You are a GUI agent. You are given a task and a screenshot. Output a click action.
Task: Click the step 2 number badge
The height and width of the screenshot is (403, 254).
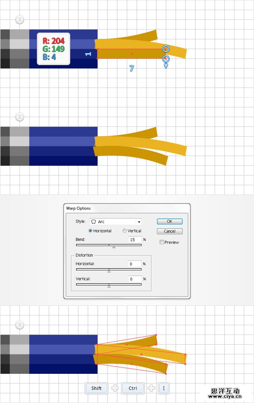(19, 117)
